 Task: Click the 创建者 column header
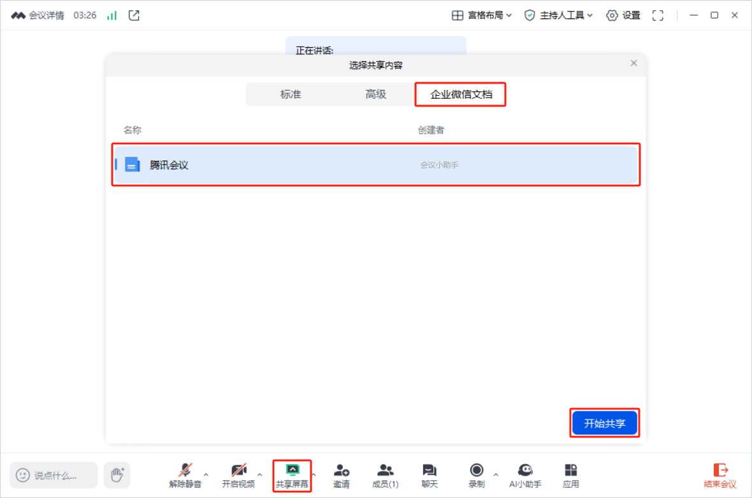(x=431, y=130)
